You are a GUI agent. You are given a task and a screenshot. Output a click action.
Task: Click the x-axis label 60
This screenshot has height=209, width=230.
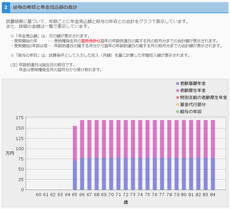click(x=39, y=195)
